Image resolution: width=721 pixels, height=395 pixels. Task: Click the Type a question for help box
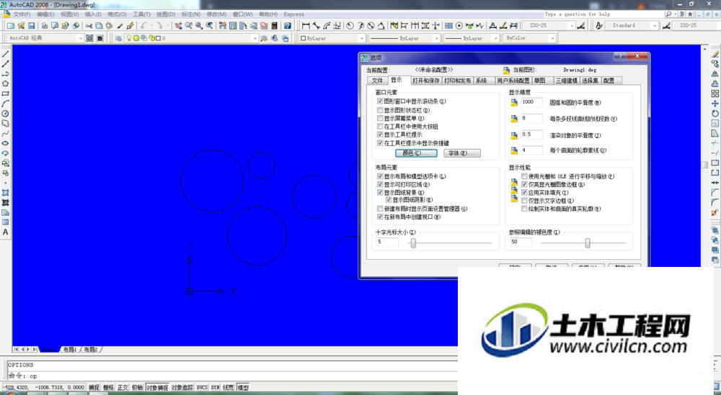[x=603, y=14]
